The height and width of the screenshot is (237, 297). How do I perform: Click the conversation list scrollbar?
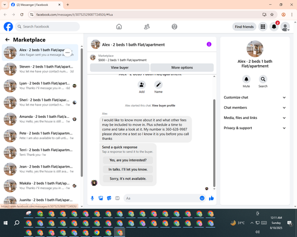coord(82,113)
